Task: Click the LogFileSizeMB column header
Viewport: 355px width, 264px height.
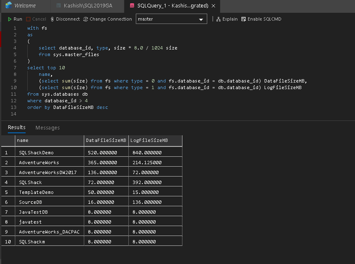Action: point(149,141)
